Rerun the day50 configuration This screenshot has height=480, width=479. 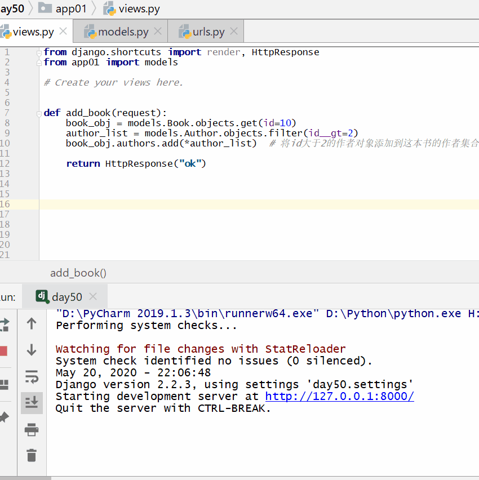[x=3, y=324]
